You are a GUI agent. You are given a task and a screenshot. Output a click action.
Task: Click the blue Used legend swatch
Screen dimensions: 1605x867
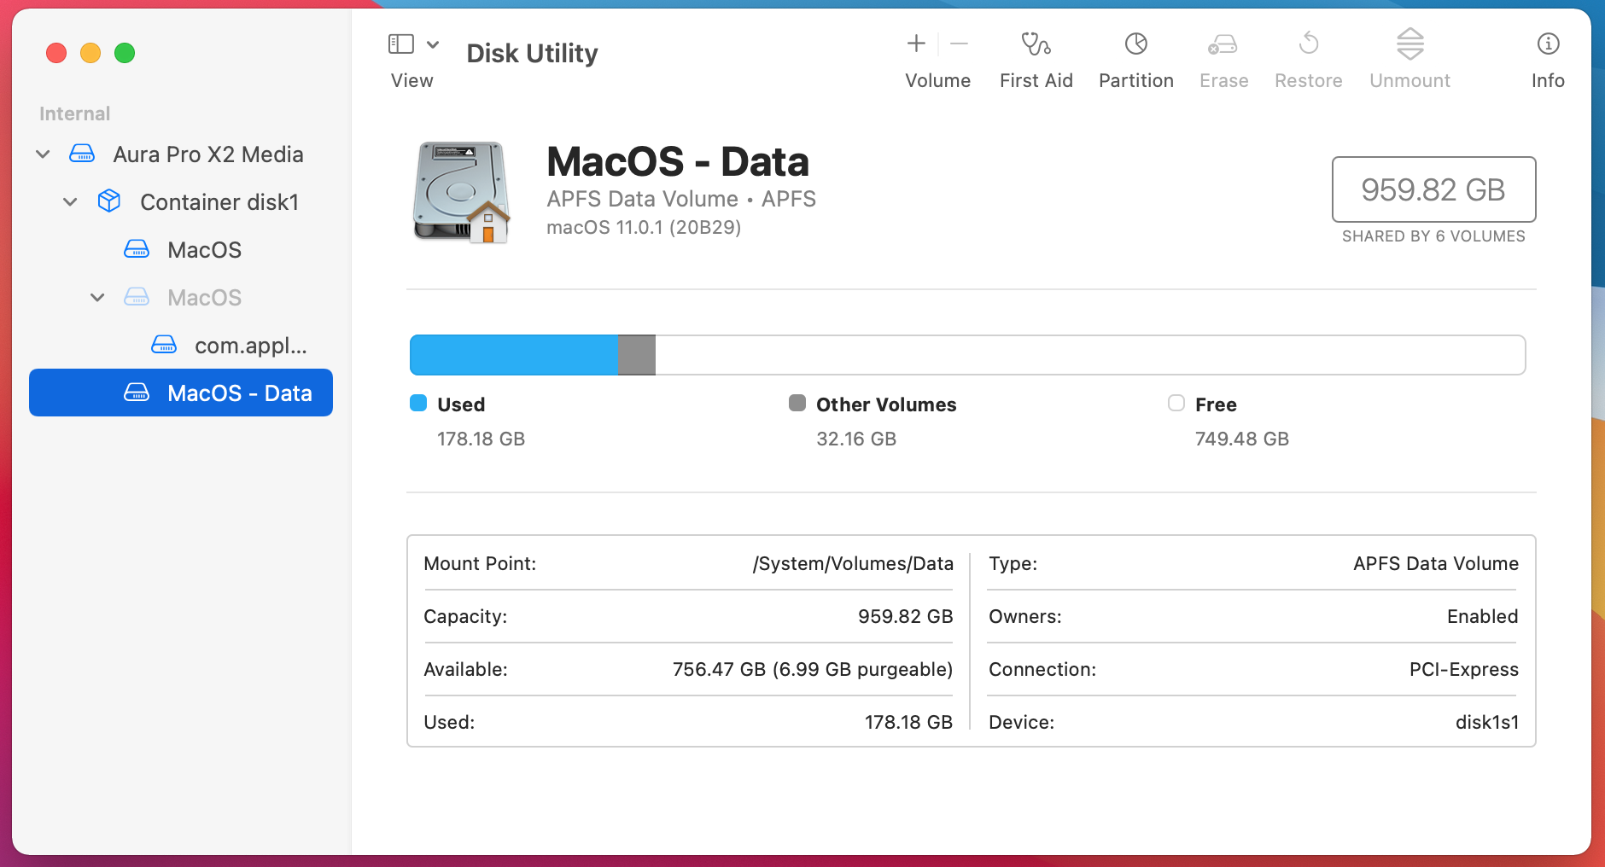(418, 403)
